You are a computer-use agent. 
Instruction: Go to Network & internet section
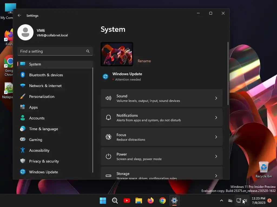coord(55,86)
